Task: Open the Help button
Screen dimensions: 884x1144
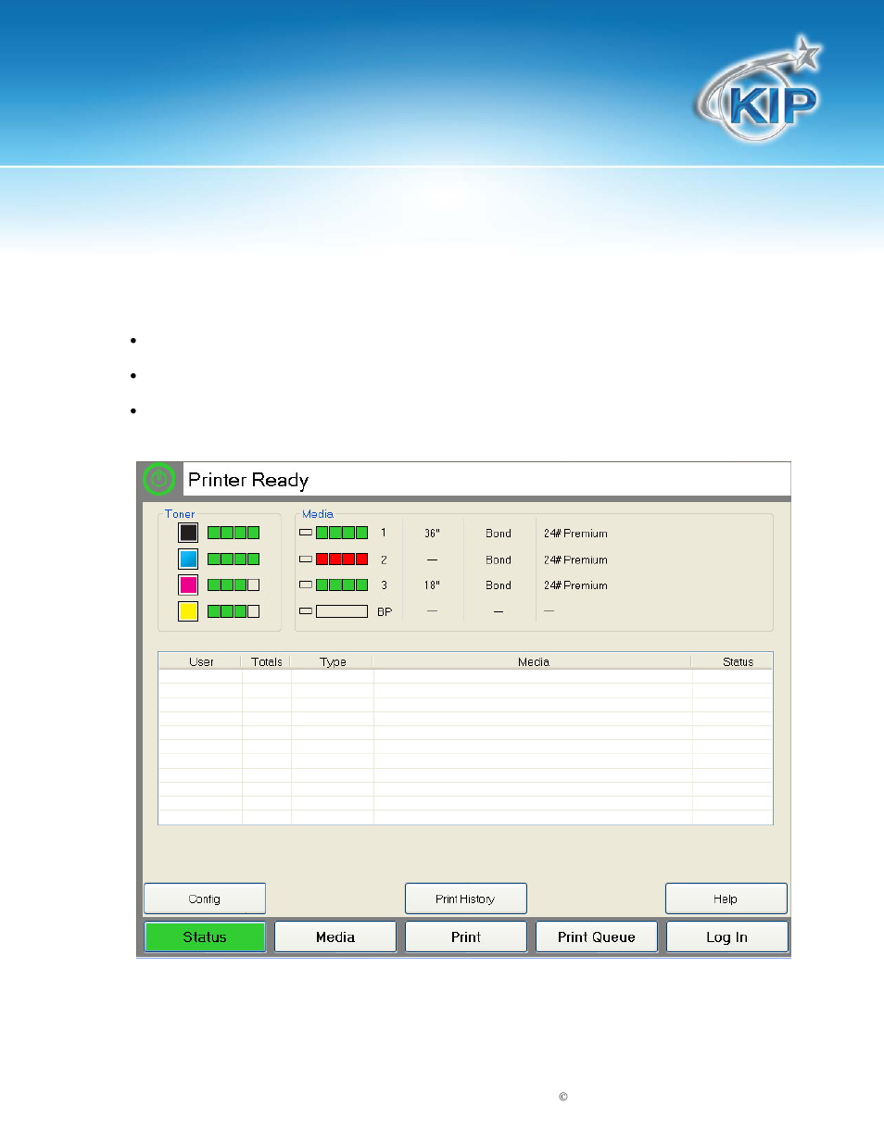Action: (x=726, y=899)
